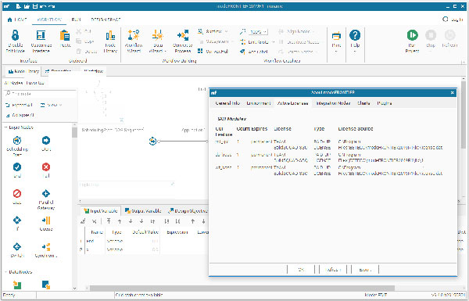
Task: Select the Synchronizer node icon
Action: tap(46, 247)
